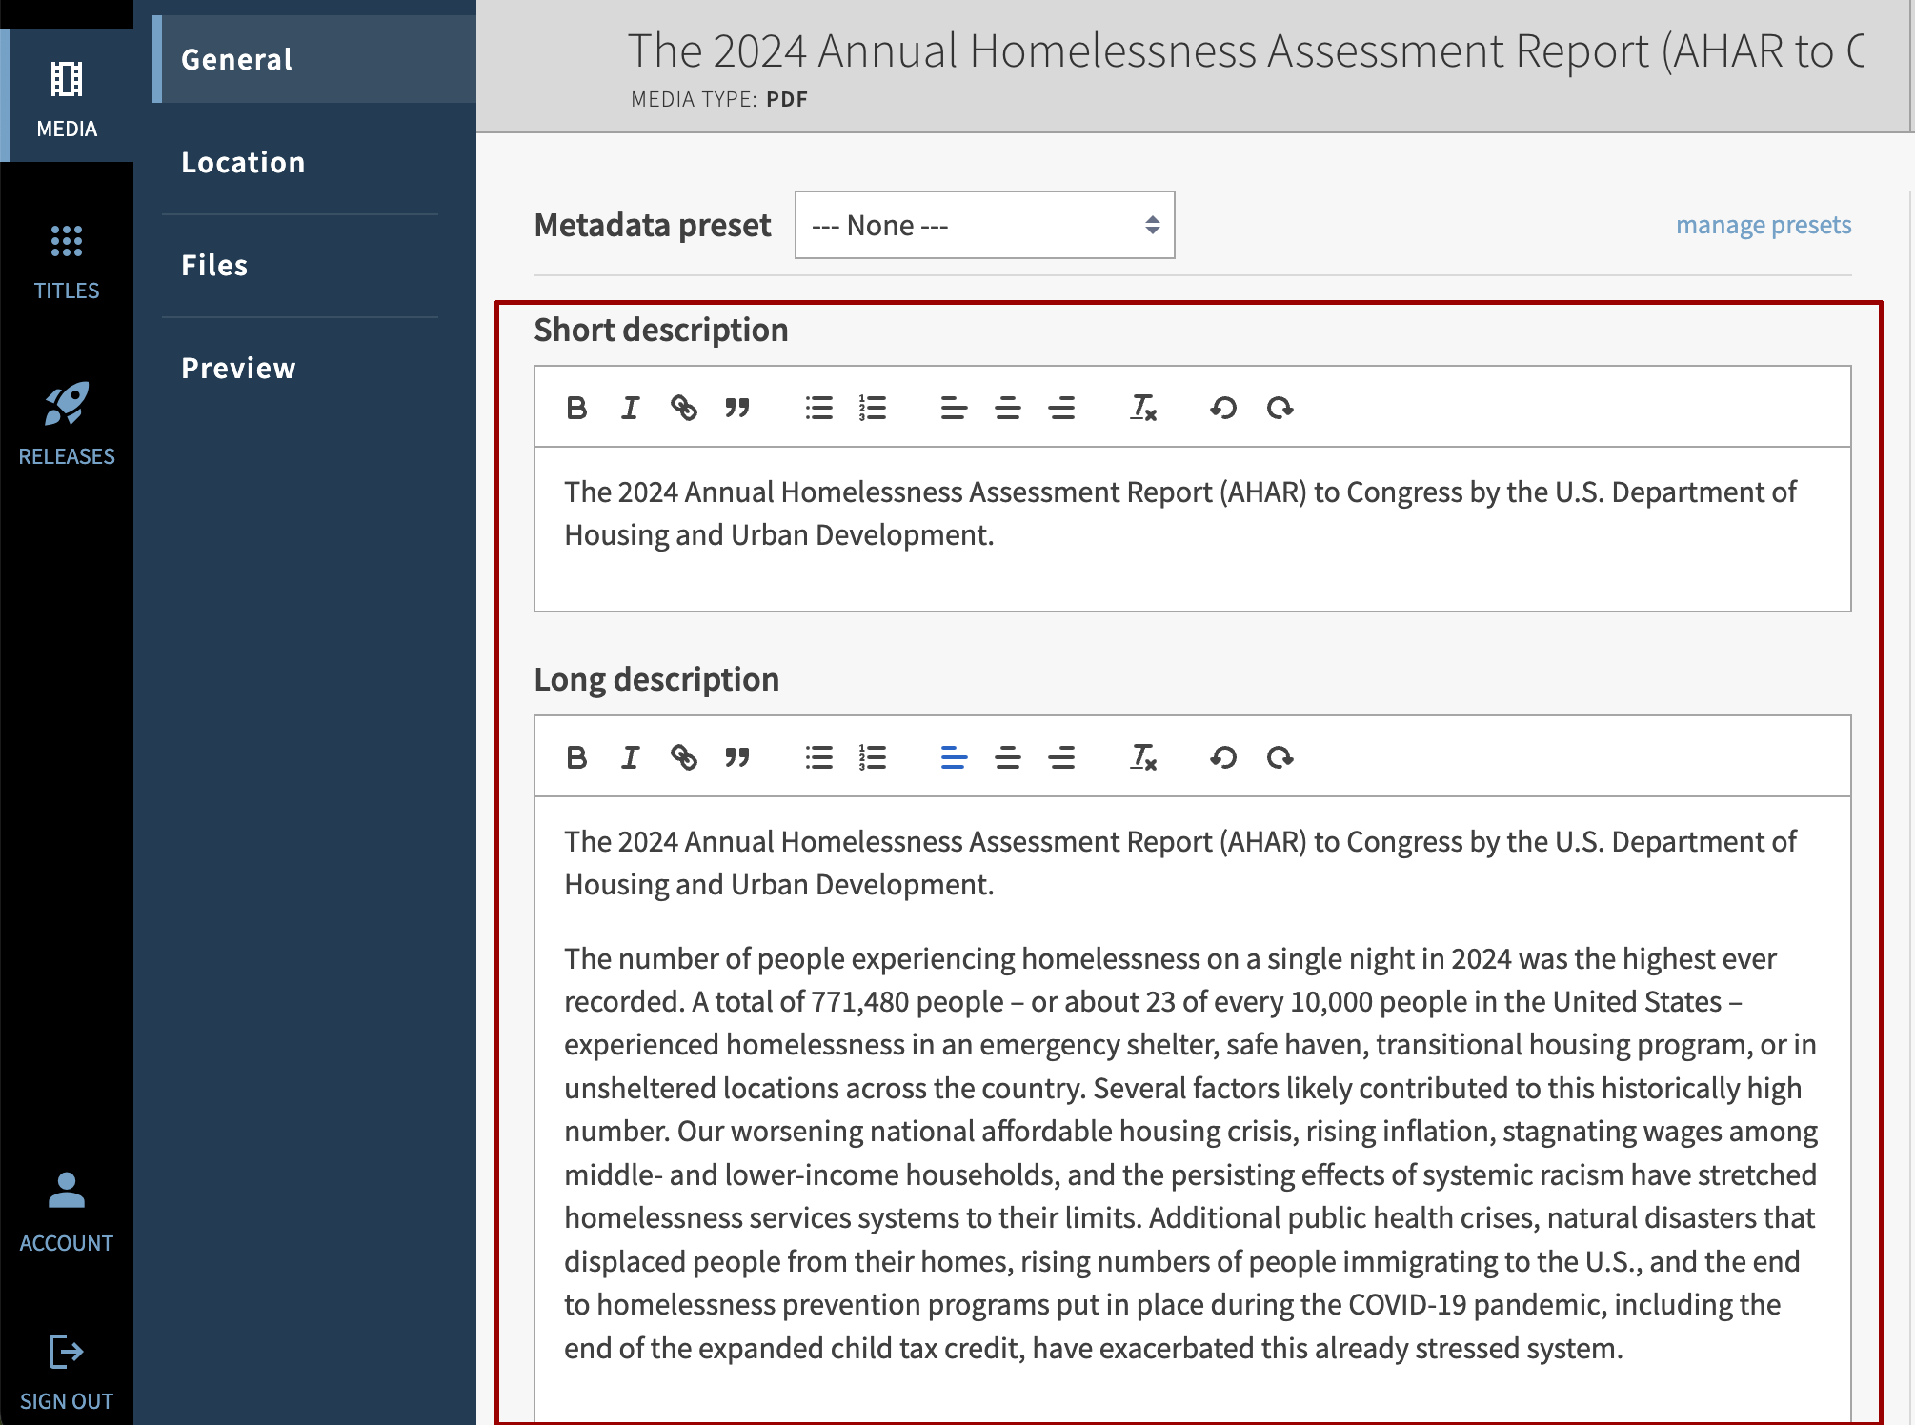Apply bold formatting in the short description editor

[x=576, y=408]
